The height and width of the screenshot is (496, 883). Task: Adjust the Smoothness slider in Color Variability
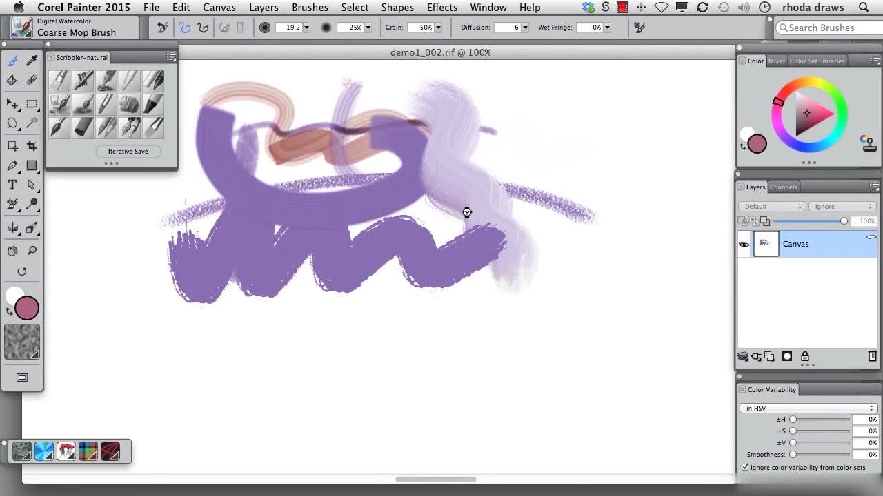[x=821, y=455]
